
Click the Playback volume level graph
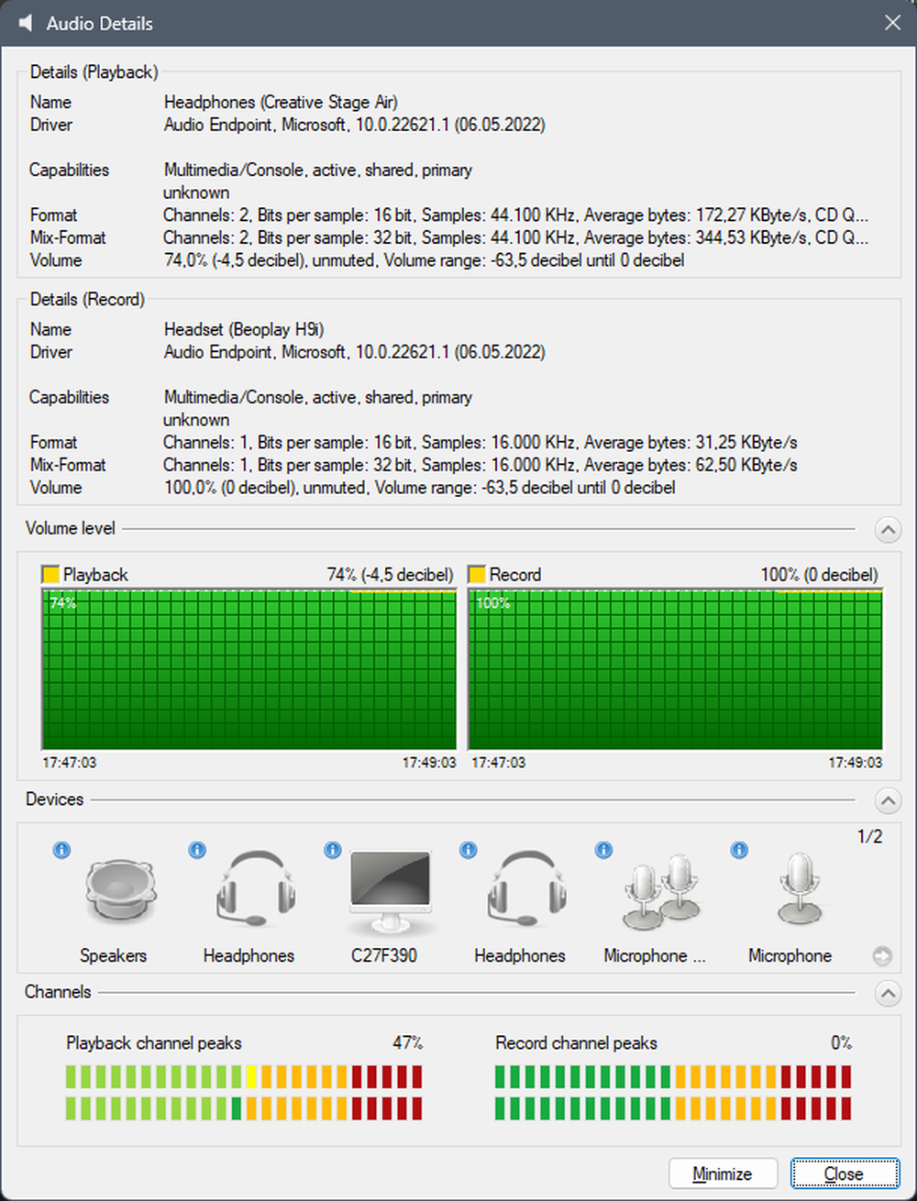click(249, 669)
